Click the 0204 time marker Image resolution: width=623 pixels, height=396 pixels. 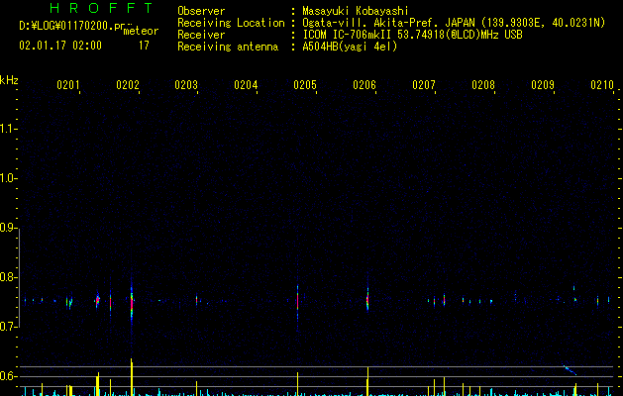[246, 84]
